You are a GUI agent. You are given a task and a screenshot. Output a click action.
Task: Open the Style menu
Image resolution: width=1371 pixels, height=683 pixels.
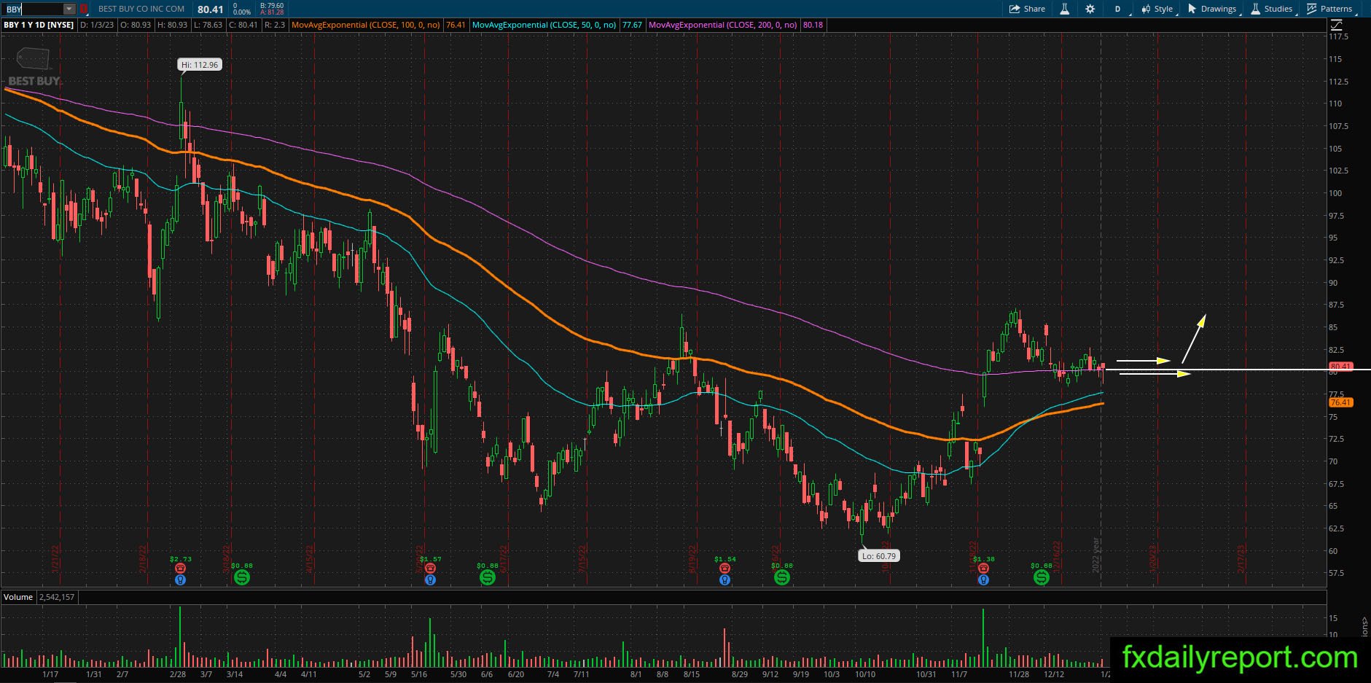pyautogui.click(x=1157, y=9)
